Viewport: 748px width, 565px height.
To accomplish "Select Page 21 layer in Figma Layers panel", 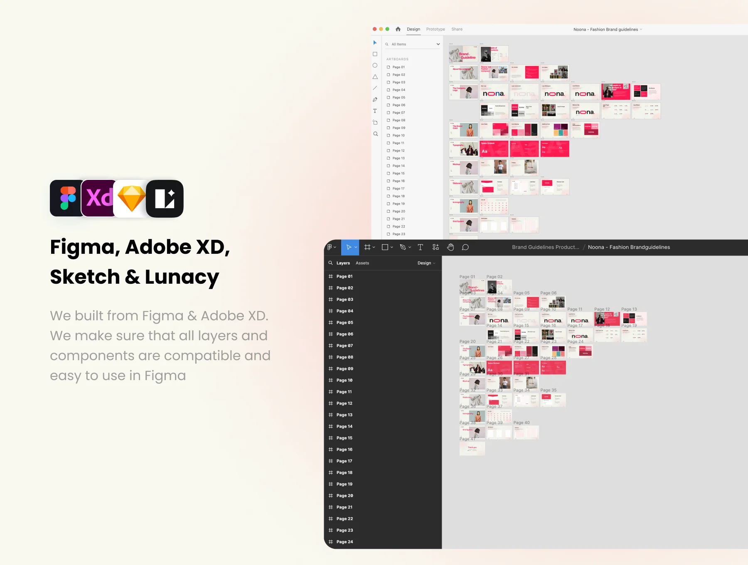I will (x=383, y=507).
